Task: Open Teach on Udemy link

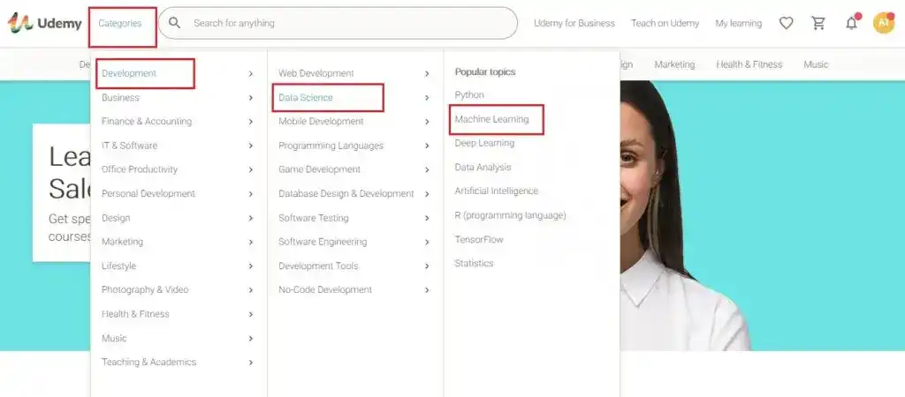Action: 665,24
